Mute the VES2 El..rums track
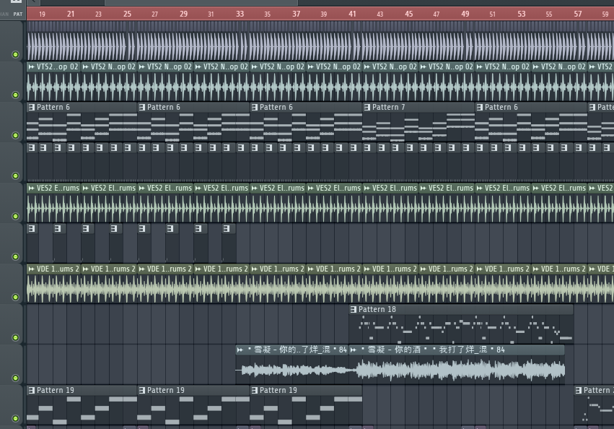Screen dimensions: 614x429 point(15,216)
